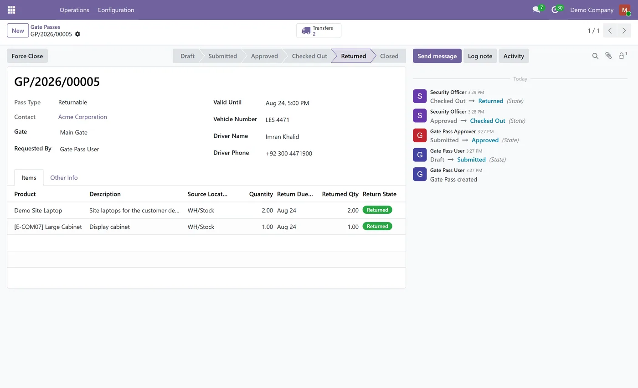The image size is (638, 388).
Task: Select the Submitted status stage
Action: click(x=222, y=56)
